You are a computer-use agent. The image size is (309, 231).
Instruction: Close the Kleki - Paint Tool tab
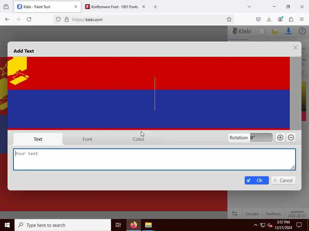[76, 7]
